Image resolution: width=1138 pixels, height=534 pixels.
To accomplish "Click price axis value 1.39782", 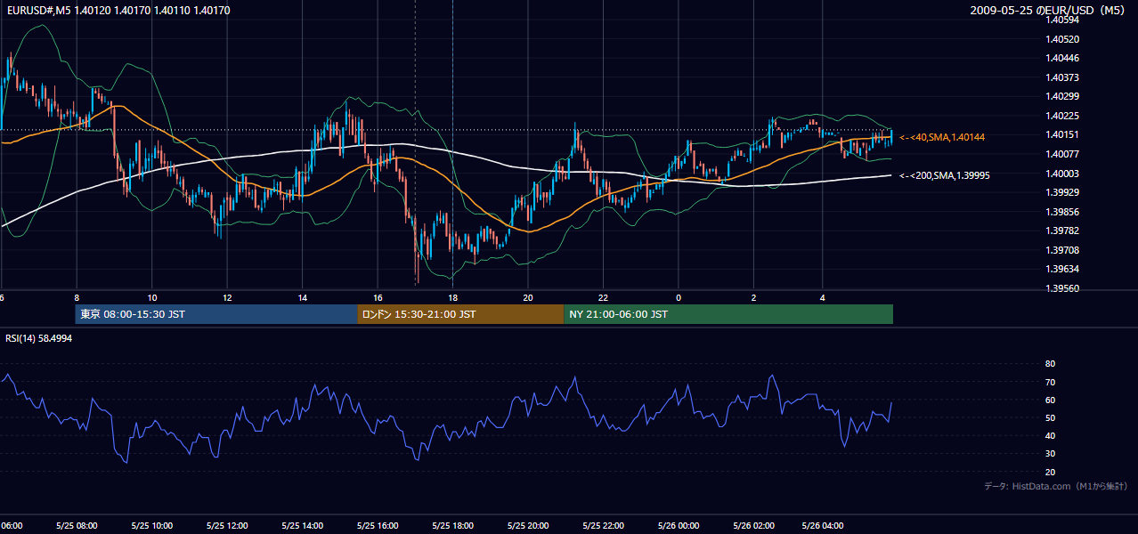I will pos(1062,231).
